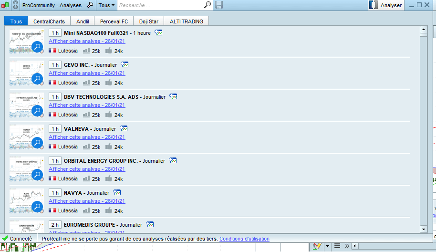Image resolution: width=436 pixels, height=252 pixels.
Task: Click bar-chart stats icon in NAVYA row
Action: [86, 210]
